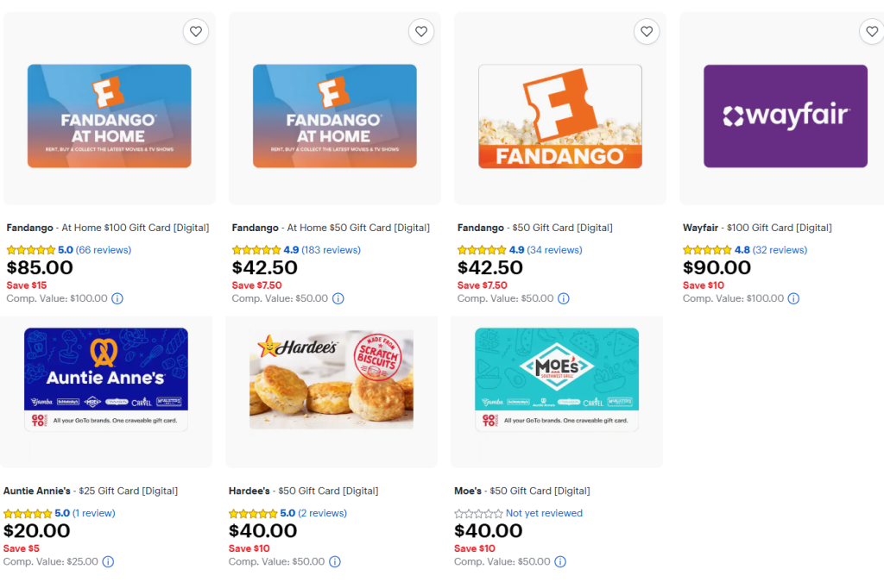
Task: Click the star rating for Wayfair card
Action: pos(706,250)
